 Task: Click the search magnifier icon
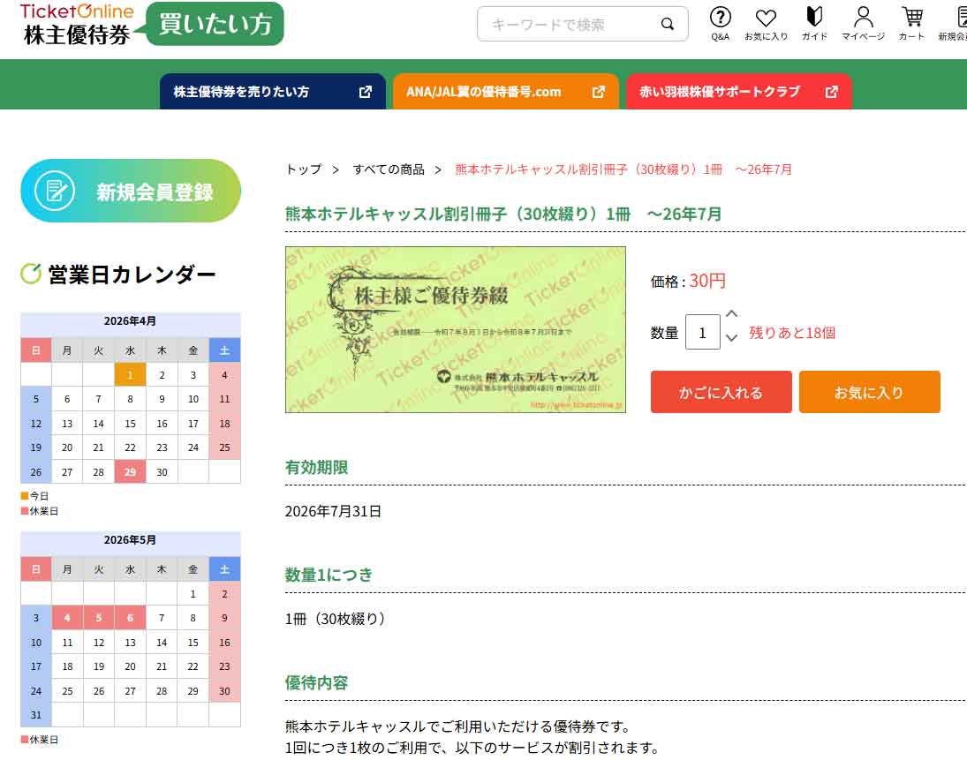(668, 24)
